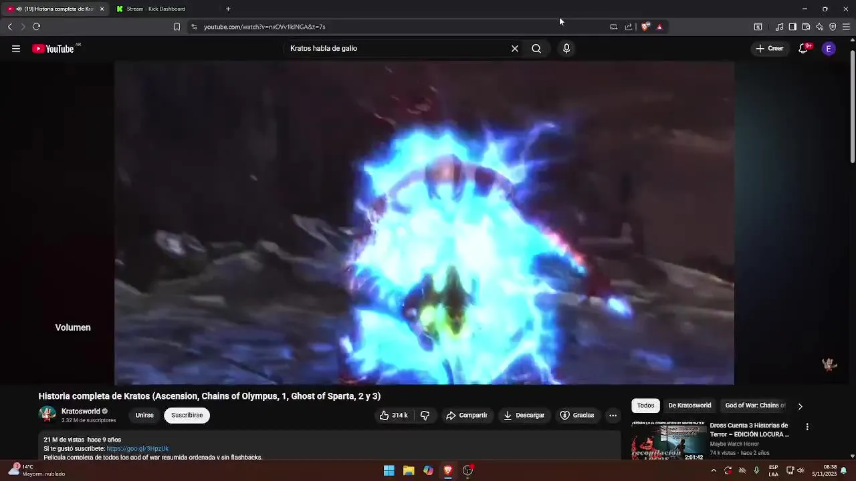Select the God of War: Chains filter chip
Screen dimensions: 856x481
point(755,406)
